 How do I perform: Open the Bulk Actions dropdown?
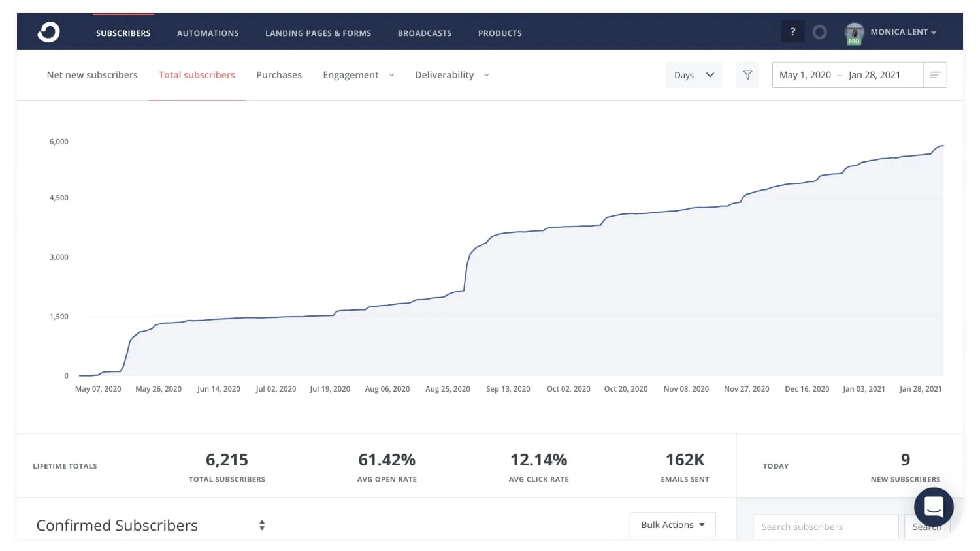(x=672, y=524)
